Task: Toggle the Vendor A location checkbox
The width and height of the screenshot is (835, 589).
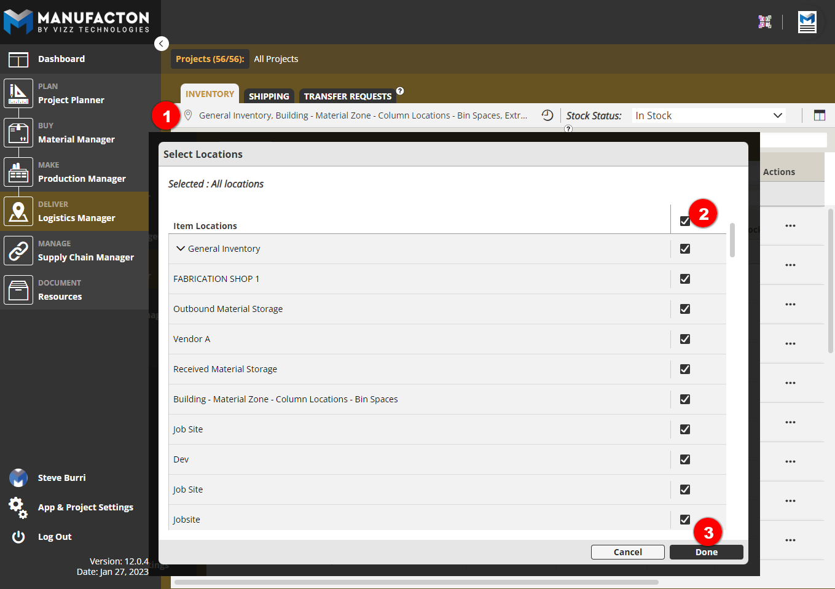Action: [x=684, y=339]
